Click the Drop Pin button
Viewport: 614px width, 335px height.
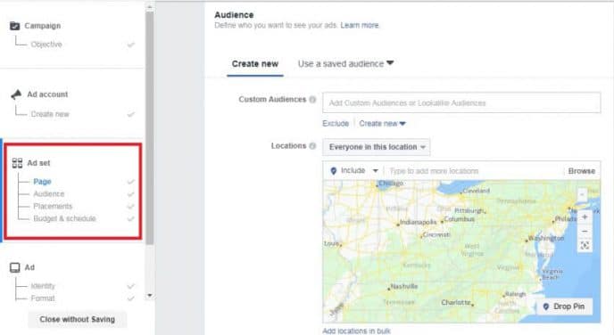[564, 306]
